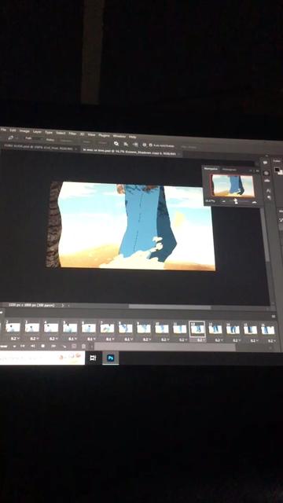Open the Paragraph panel icon in dock
The width and height of the screenshot is (283, 503).
coord(269,198)
